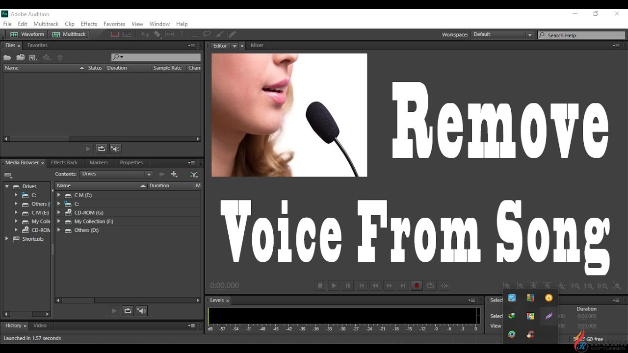Open the Mixer tab

tap(257, 45)
